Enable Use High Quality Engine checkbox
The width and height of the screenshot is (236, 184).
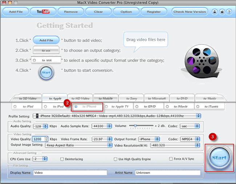pyautogui.click(x=115, y=159)
